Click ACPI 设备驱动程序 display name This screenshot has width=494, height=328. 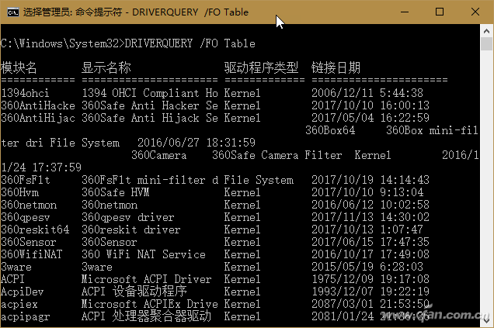[134, 292]
